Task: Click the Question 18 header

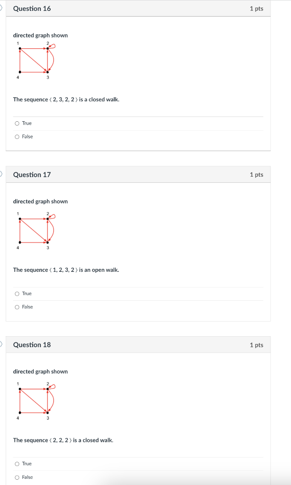Action: click(31, 345)
